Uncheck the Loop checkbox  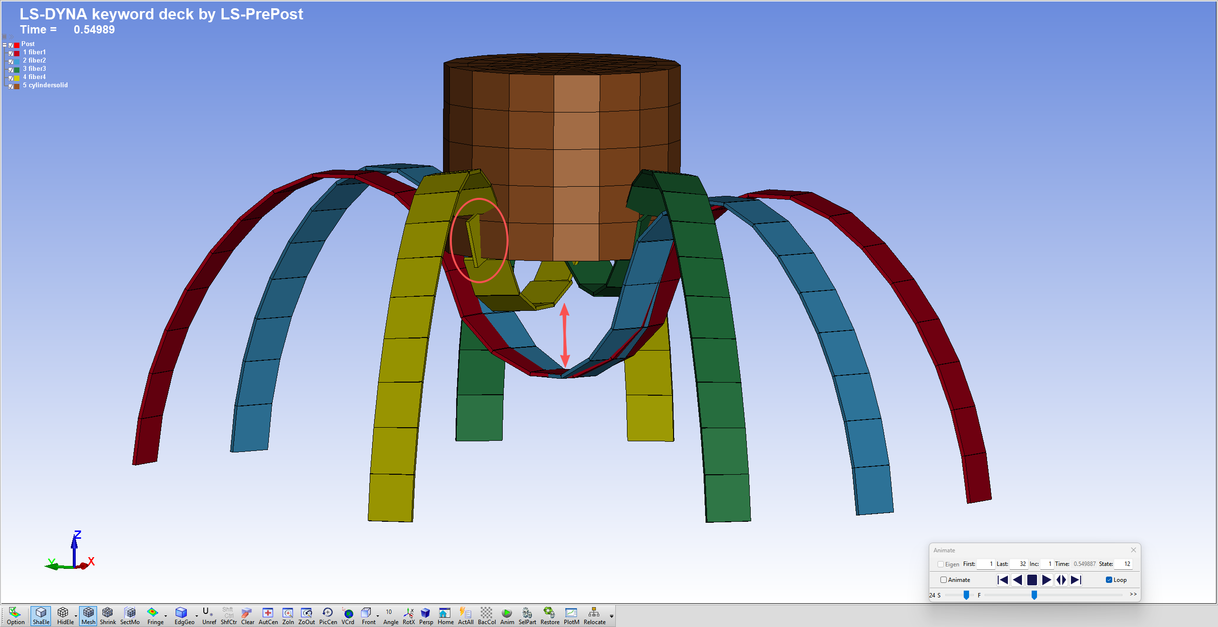click(x=1109, y=580)
